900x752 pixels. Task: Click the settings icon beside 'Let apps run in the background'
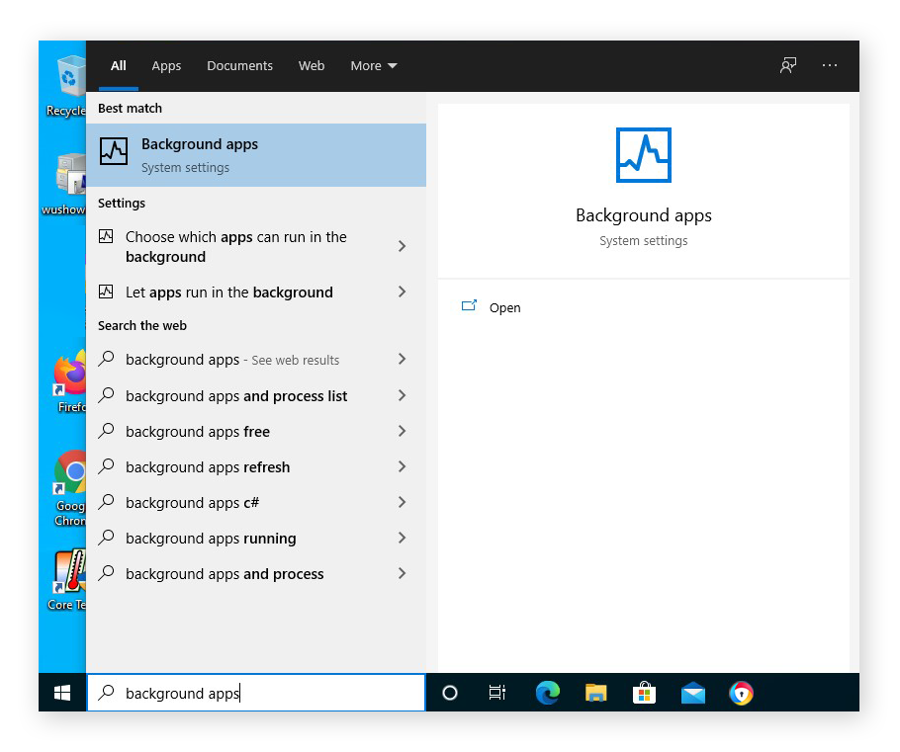[106, 292]
